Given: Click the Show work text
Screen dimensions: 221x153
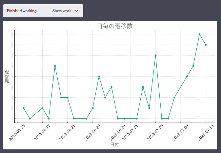Looking at the screenshot, I should click(x=62, y=11).
